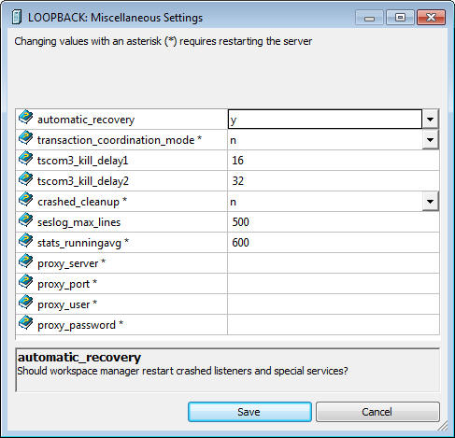455x438 pixels.
Task: Click help icon beside stats_runningavg
Action: click(25, 241)
